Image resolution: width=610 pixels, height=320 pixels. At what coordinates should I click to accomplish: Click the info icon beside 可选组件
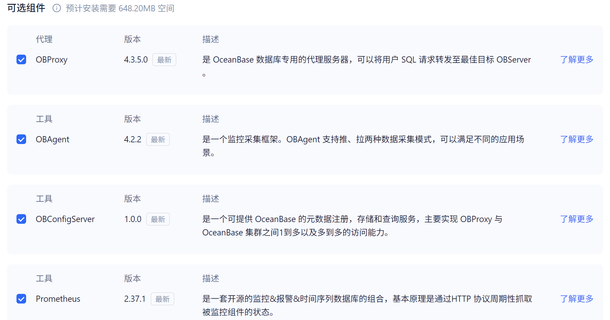pos(57,8)
